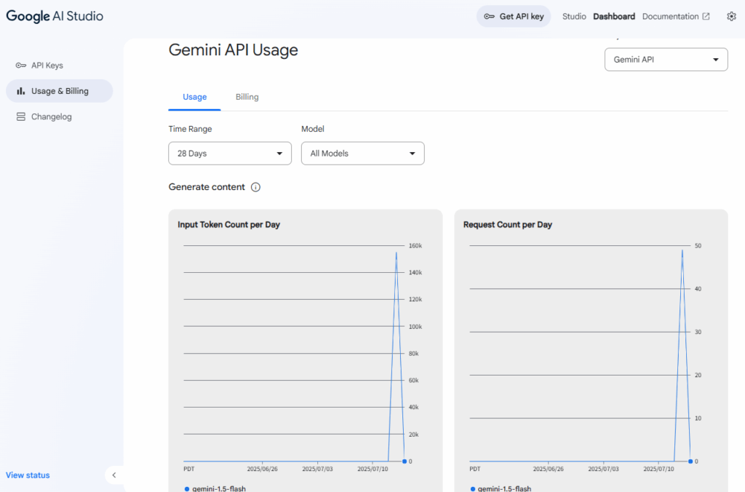745x492 pixels.
Task: Click the external link icon beside Documentation
Action: [x=706, y=17]
